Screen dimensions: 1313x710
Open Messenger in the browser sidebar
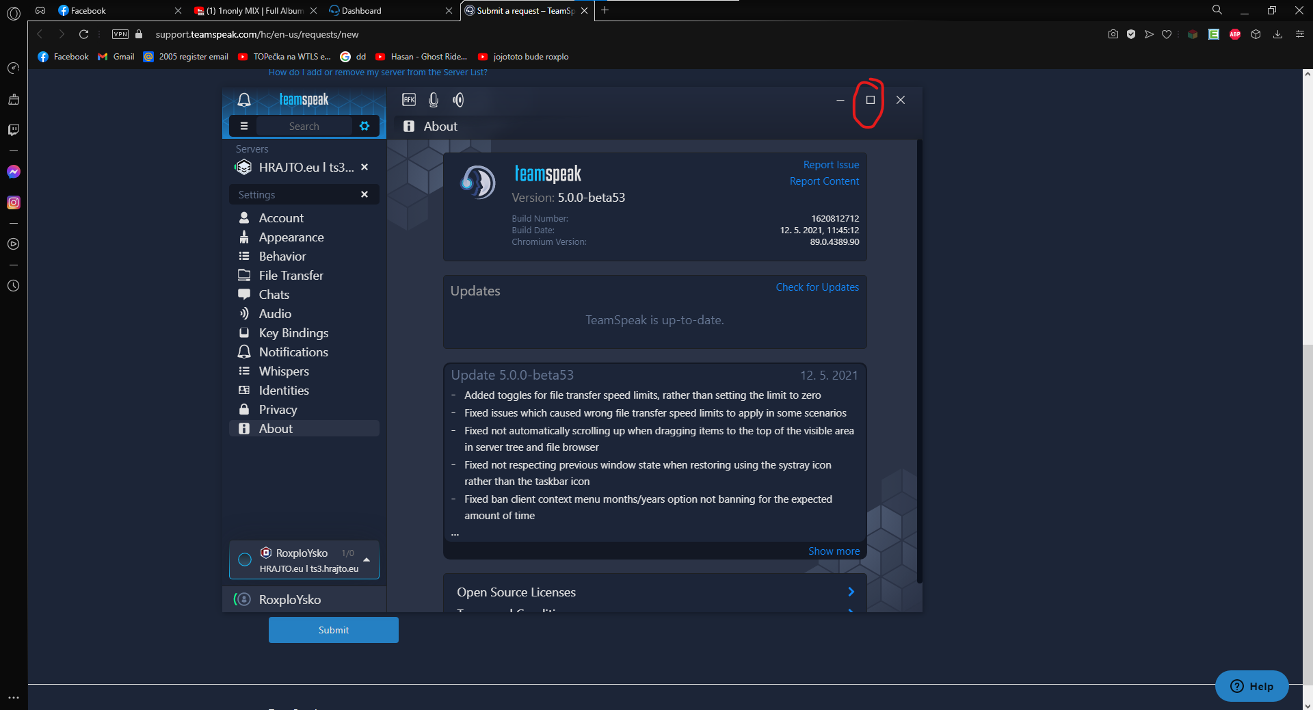pyautogui.click(x=14, y=172)
